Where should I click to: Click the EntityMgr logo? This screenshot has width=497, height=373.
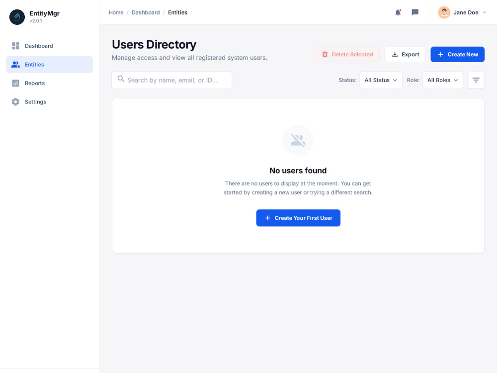point(16,17)
